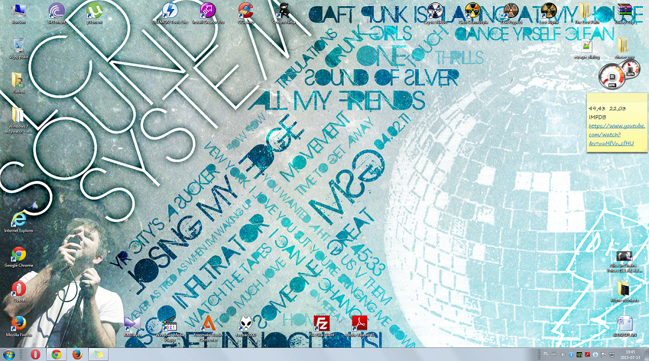Click the "49,43 22,03" note line
This screenshot has width=649, height=361.
click(607, 108)
